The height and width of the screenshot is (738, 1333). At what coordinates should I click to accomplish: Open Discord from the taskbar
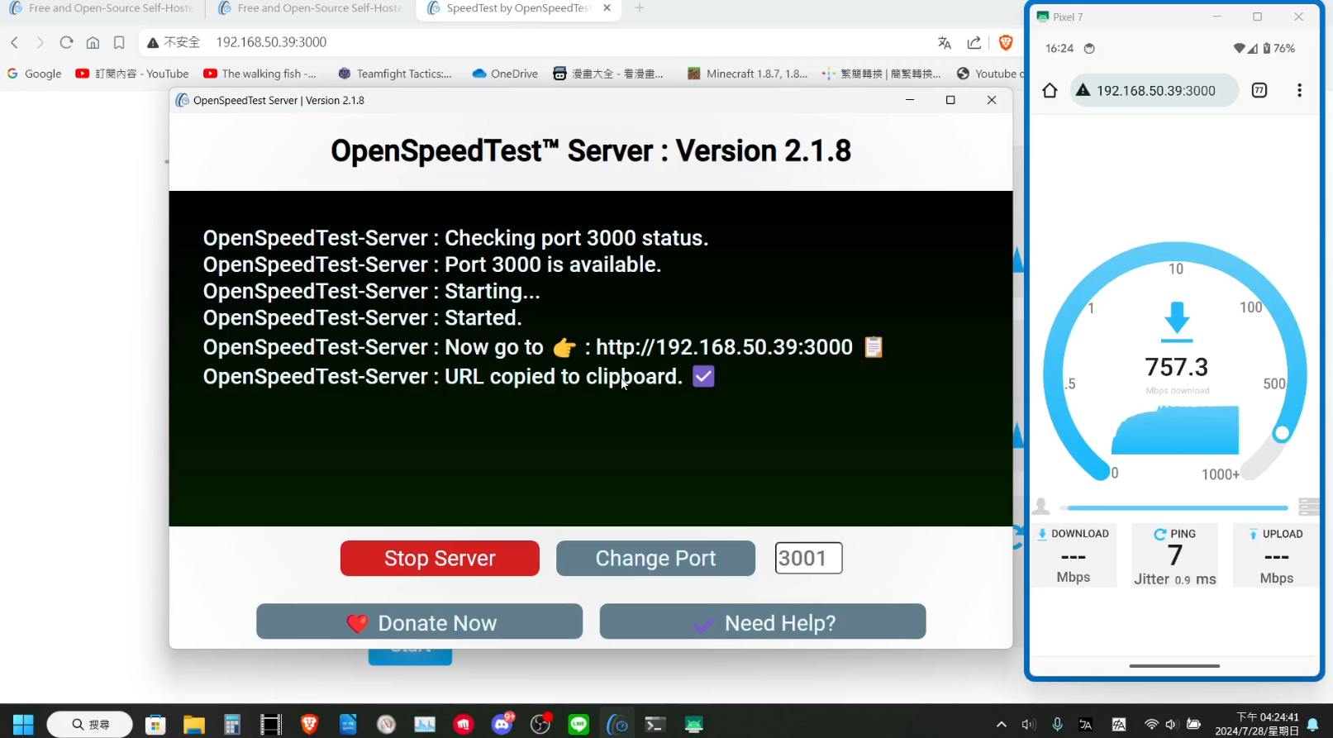[502, 725]
